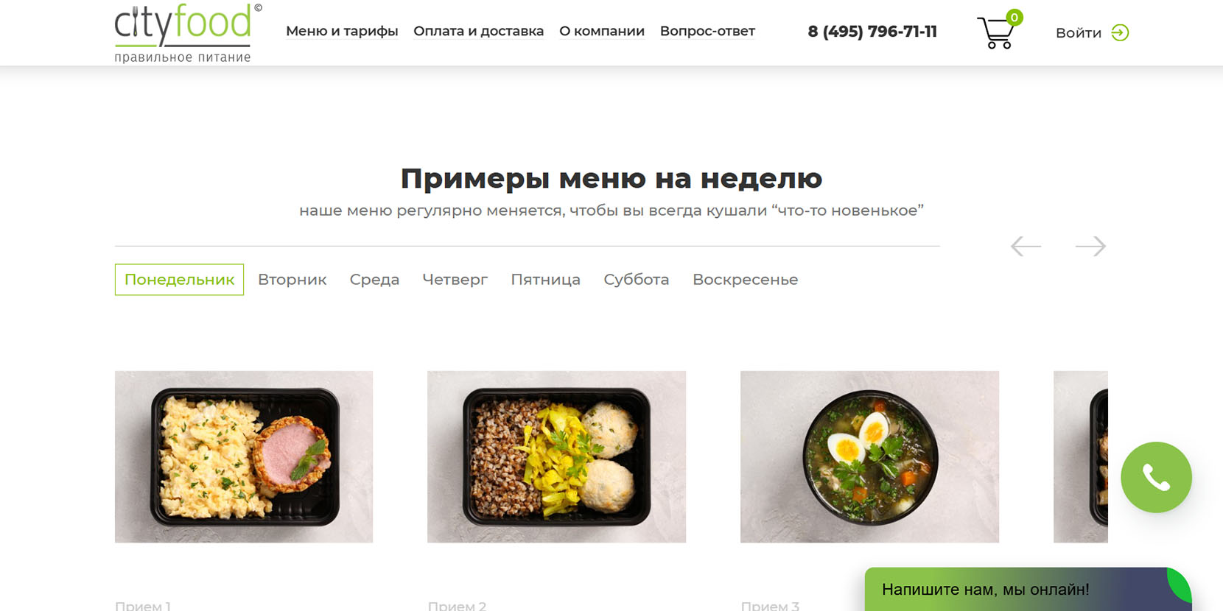Call phone number 8 (495) 796-71-11

coord(872,32)
